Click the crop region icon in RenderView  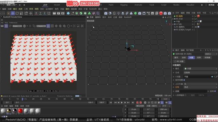[34, 26]
